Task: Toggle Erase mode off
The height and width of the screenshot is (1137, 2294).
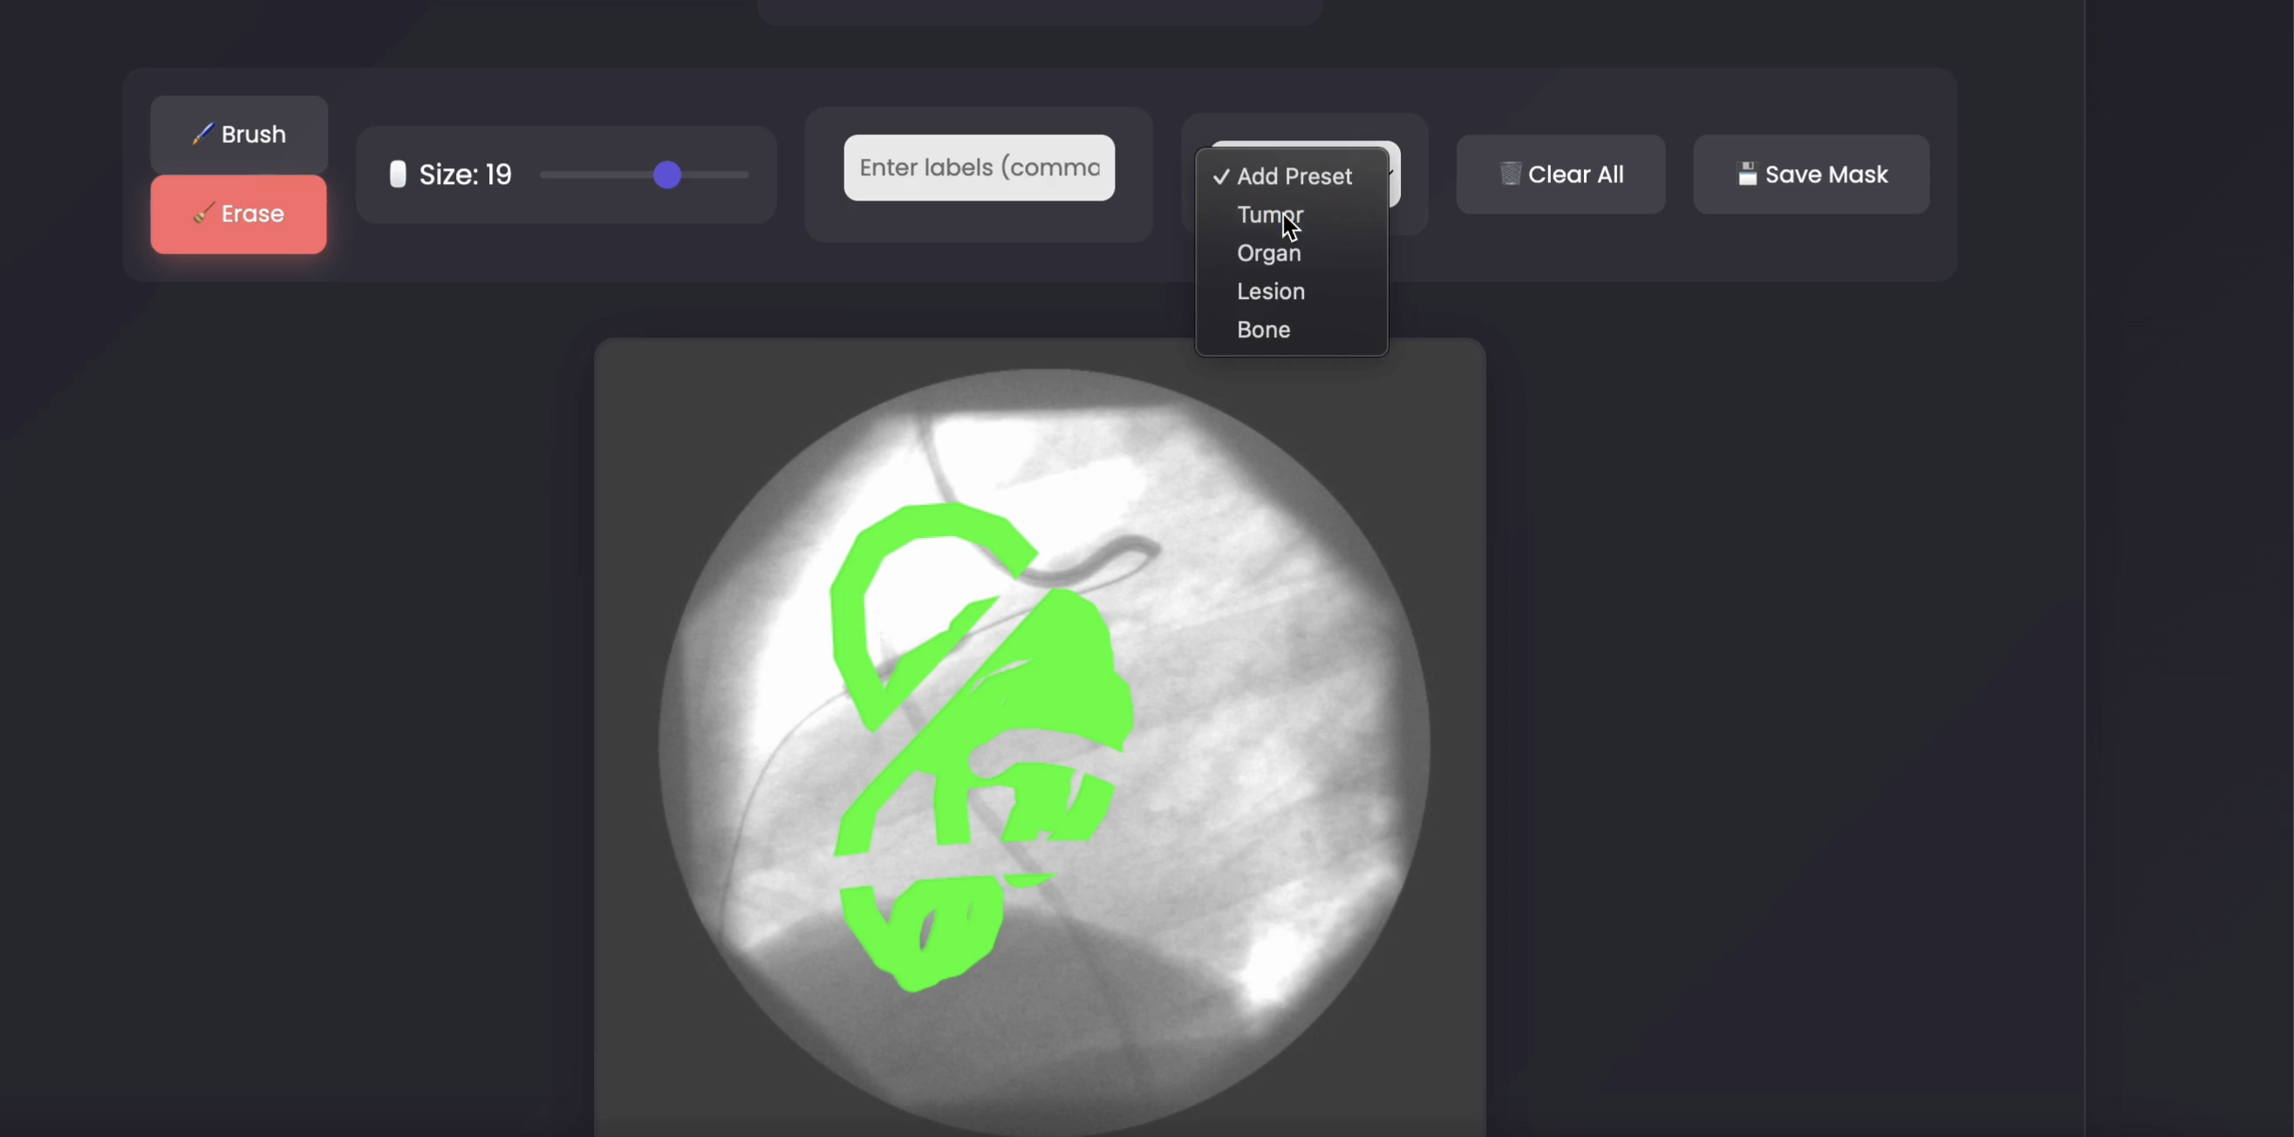Action: tap(238, 214)
